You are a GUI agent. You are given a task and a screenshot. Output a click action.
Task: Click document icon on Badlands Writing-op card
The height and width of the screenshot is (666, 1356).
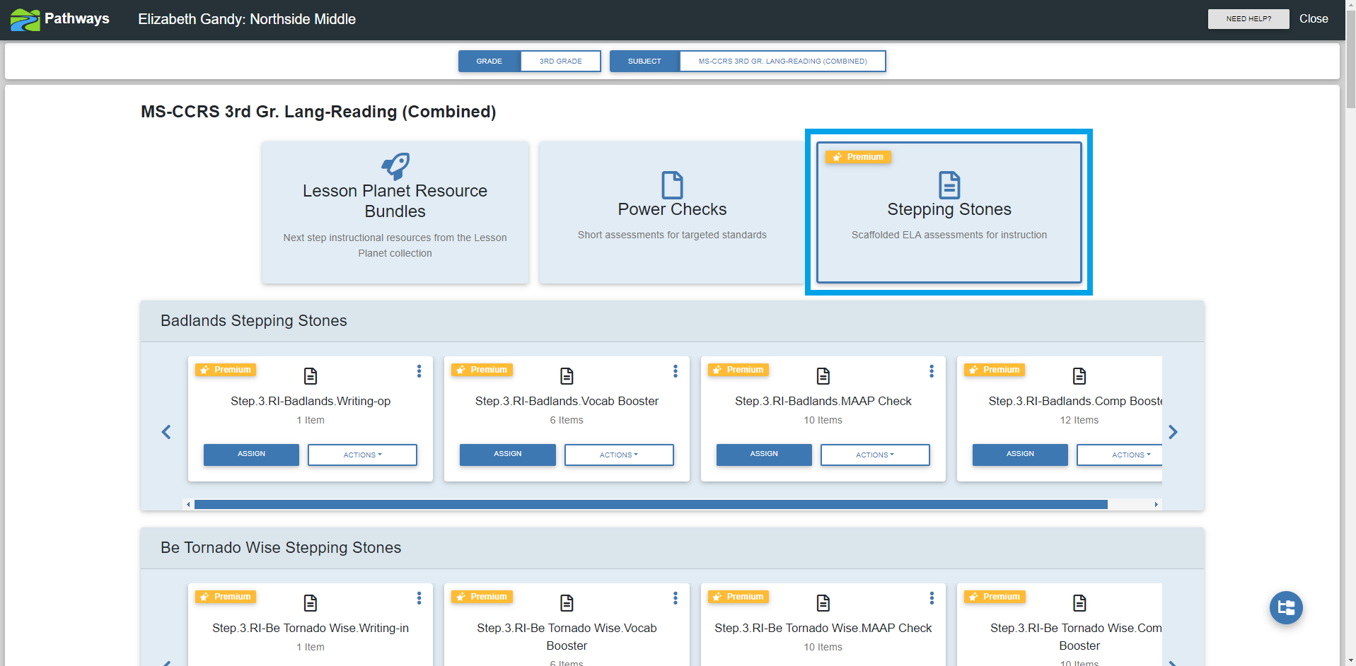(311, 375)
